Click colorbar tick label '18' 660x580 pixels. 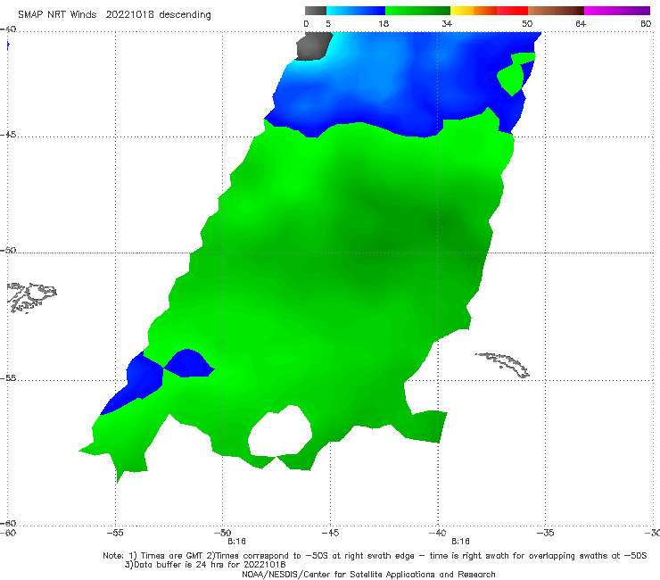384,24
